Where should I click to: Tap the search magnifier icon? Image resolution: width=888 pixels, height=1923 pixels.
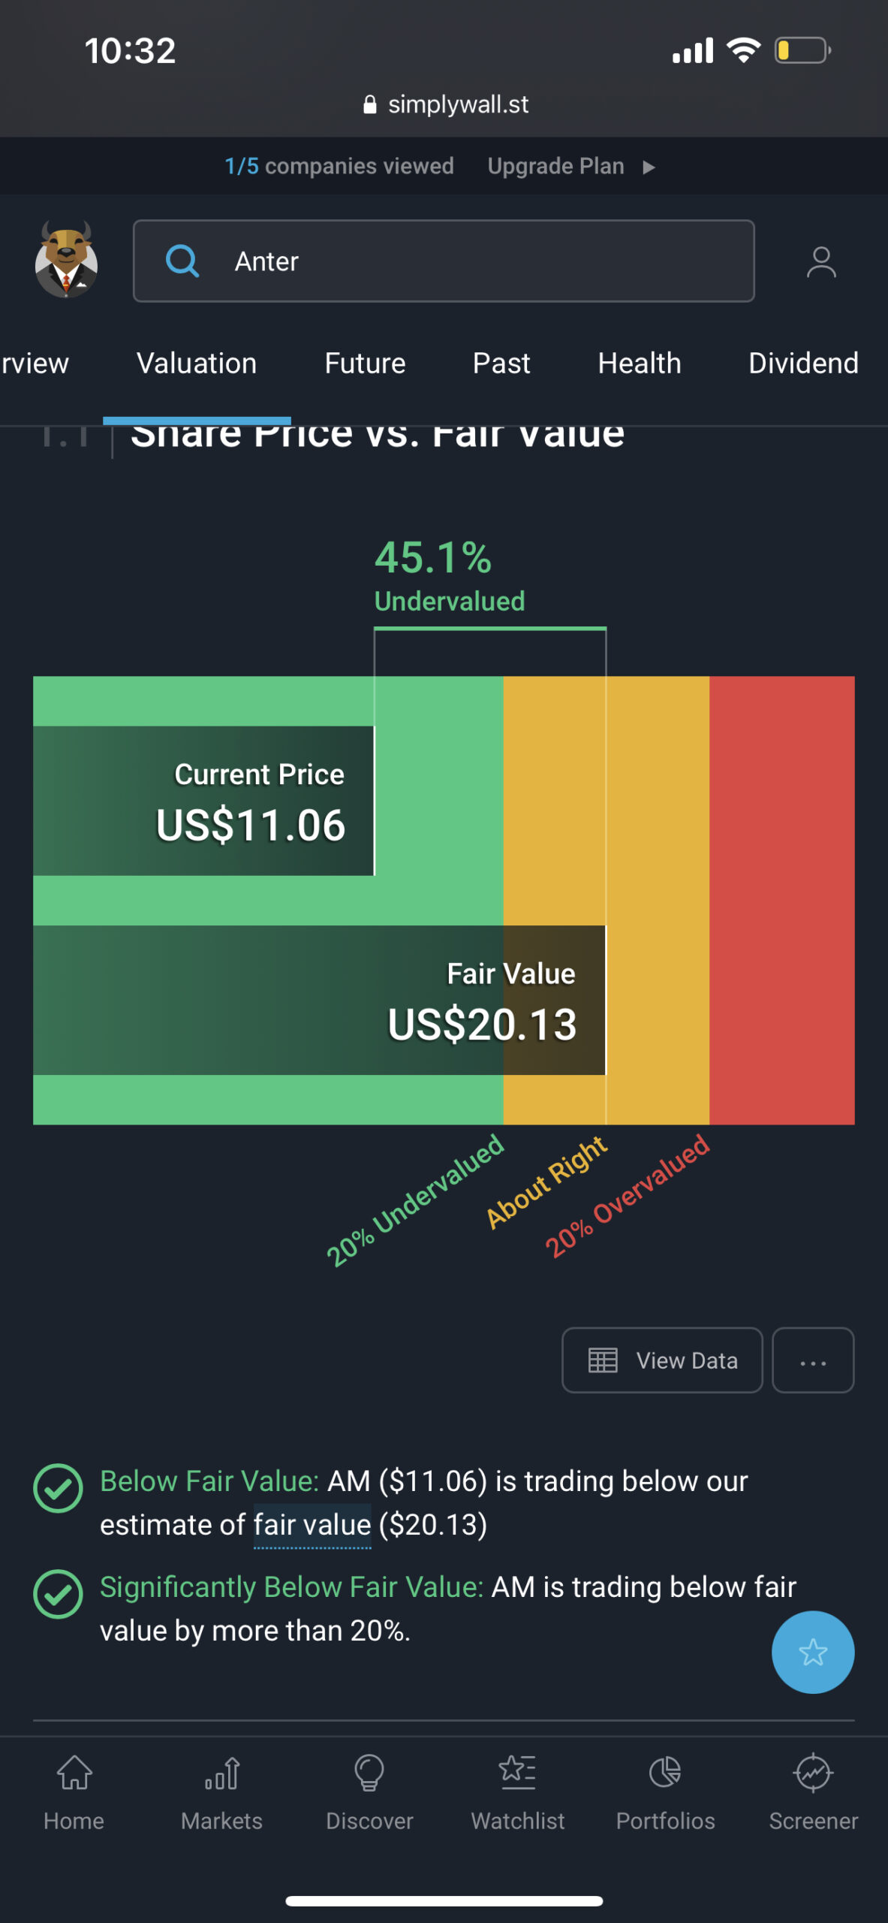[x=182, y=261]
